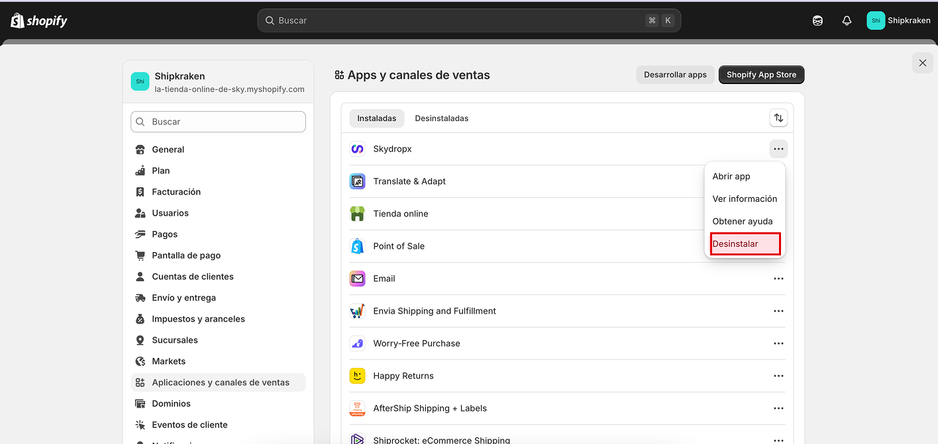The image size is (938, 444).
Task: Click the Happy Returns app name
Action: [403, 376]
